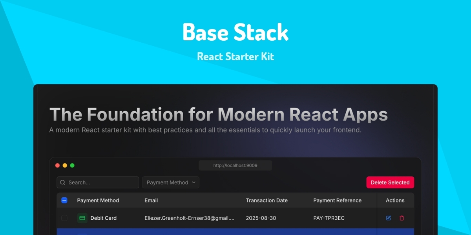Click the Transaction Date column header
This screenshot has width=471, height=235.
(267, 200)
